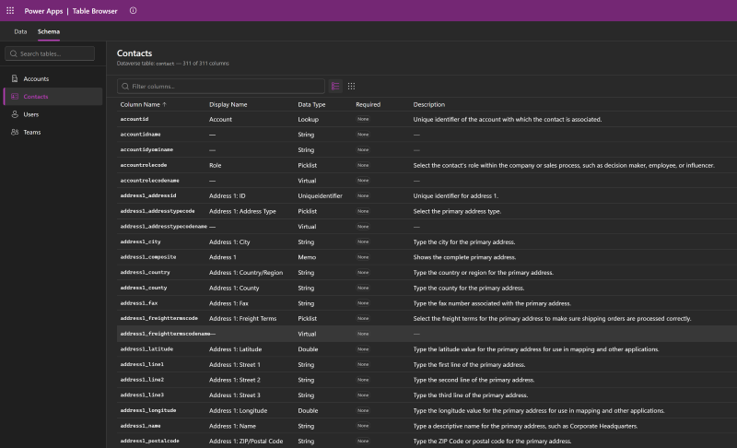
Task: Sort by Required header
Action: click(x=368, y=104)
